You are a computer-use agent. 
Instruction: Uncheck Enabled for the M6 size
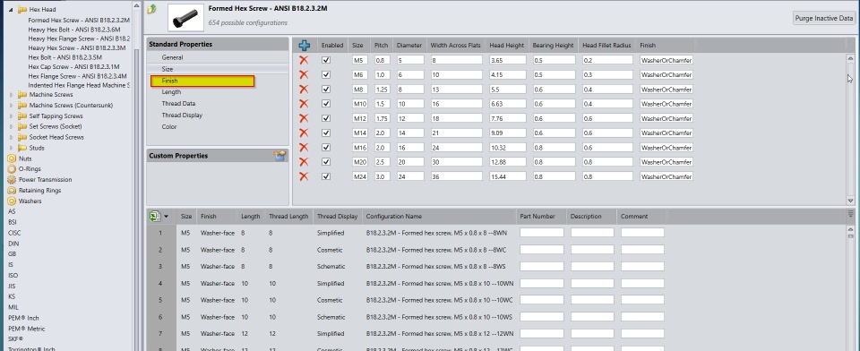326,74
